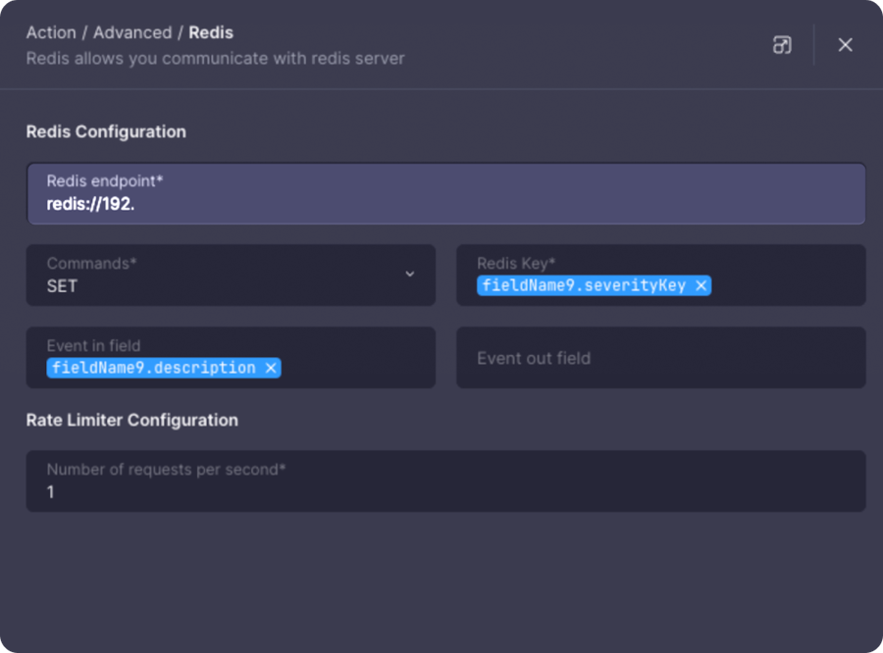The width and height of the screenshot is (883, 653).
Task: Click the Event in field label
Action: pyautogui.click(x=93, y=346)
